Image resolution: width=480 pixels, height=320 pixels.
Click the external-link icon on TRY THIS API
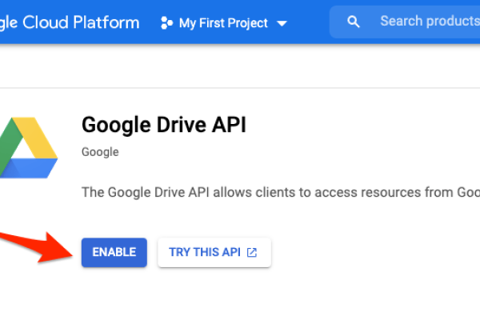pyautogui.click(x=252, y=252)
